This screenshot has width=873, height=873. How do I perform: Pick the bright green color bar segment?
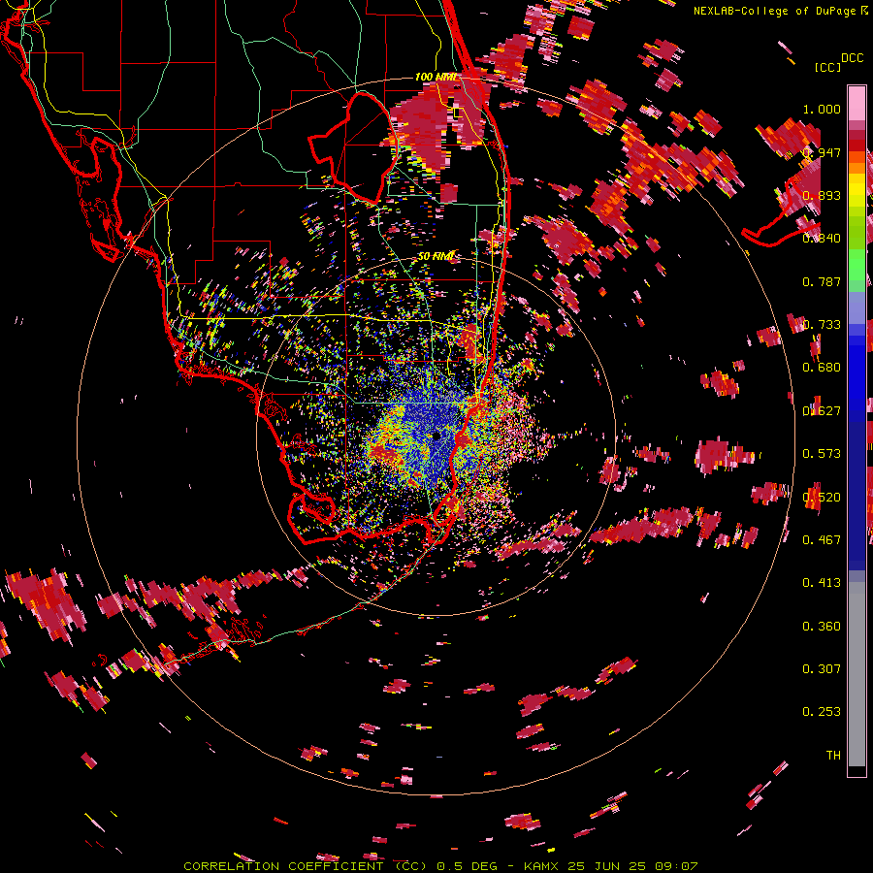pyautogui.click(x=857, y=265)
